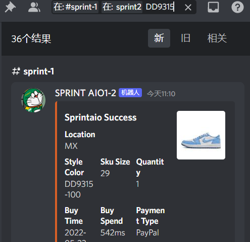250x242 pixels.
Task: Sort results by relevance (相关) tab
Action: [217, 38]
